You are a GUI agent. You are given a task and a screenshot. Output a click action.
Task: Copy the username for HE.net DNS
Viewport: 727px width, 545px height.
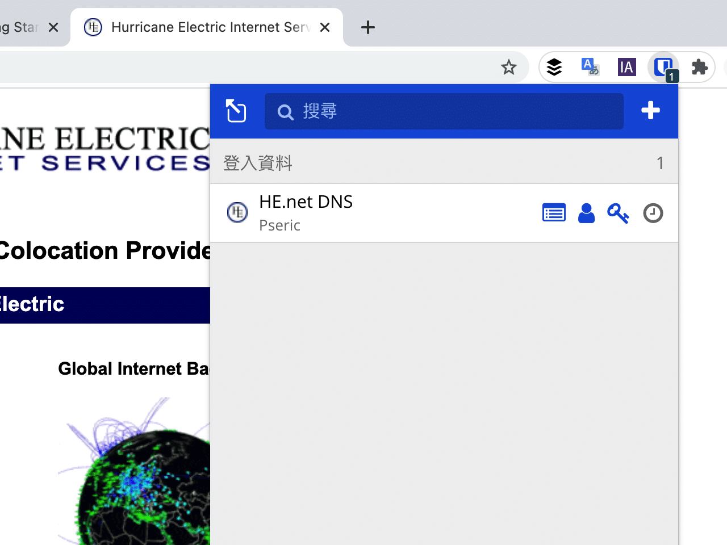pos(587,213)
